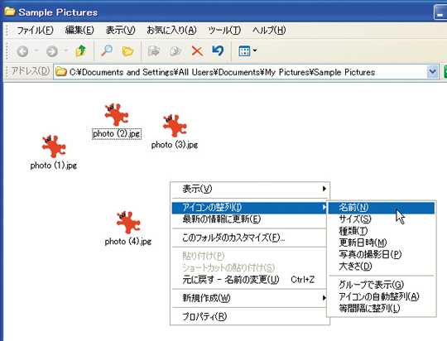Open the Views toolbar dropdown

pos(248,51)
